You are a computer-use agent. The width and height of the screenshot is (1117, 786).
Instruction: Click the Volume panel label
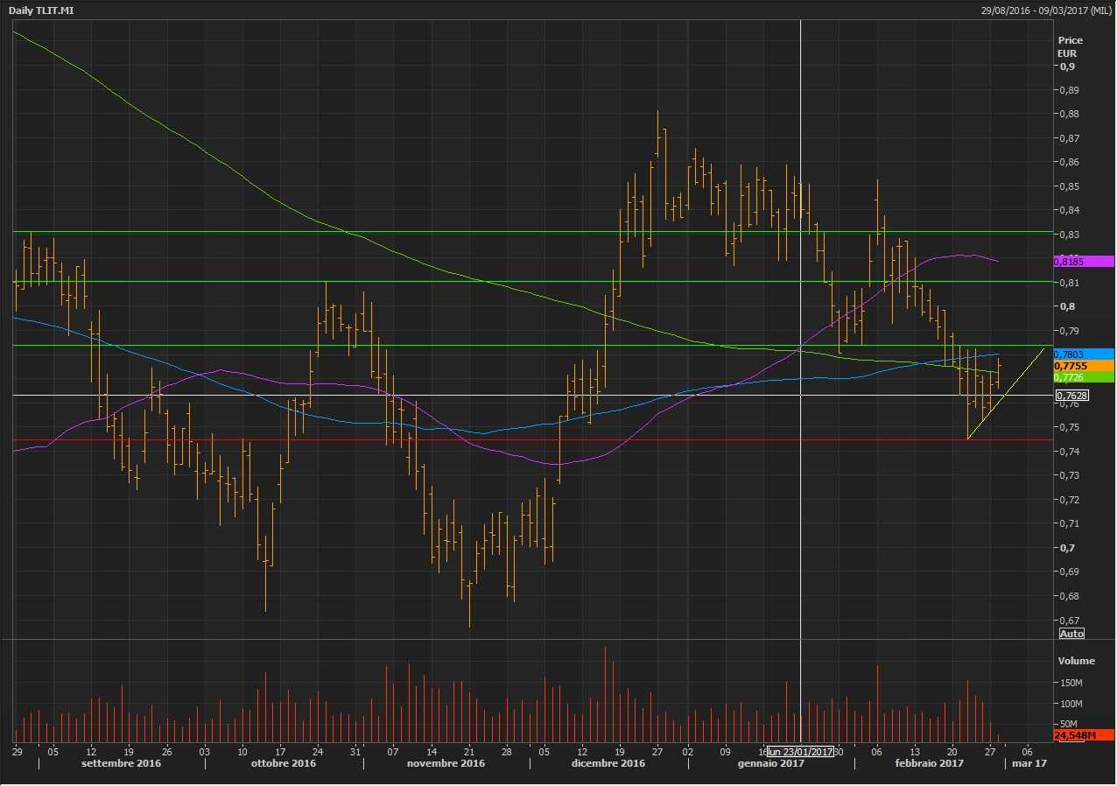pos(1076,661)
